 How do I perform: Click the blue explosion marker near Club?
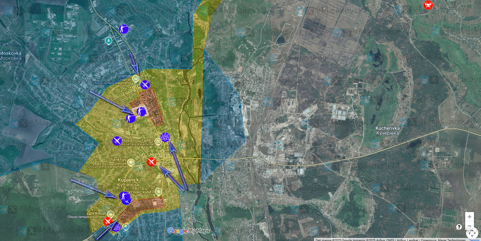click(116, 227)
